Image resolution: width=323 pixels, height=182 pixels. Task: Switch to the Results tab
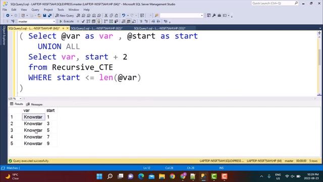(x=17, y=104)
